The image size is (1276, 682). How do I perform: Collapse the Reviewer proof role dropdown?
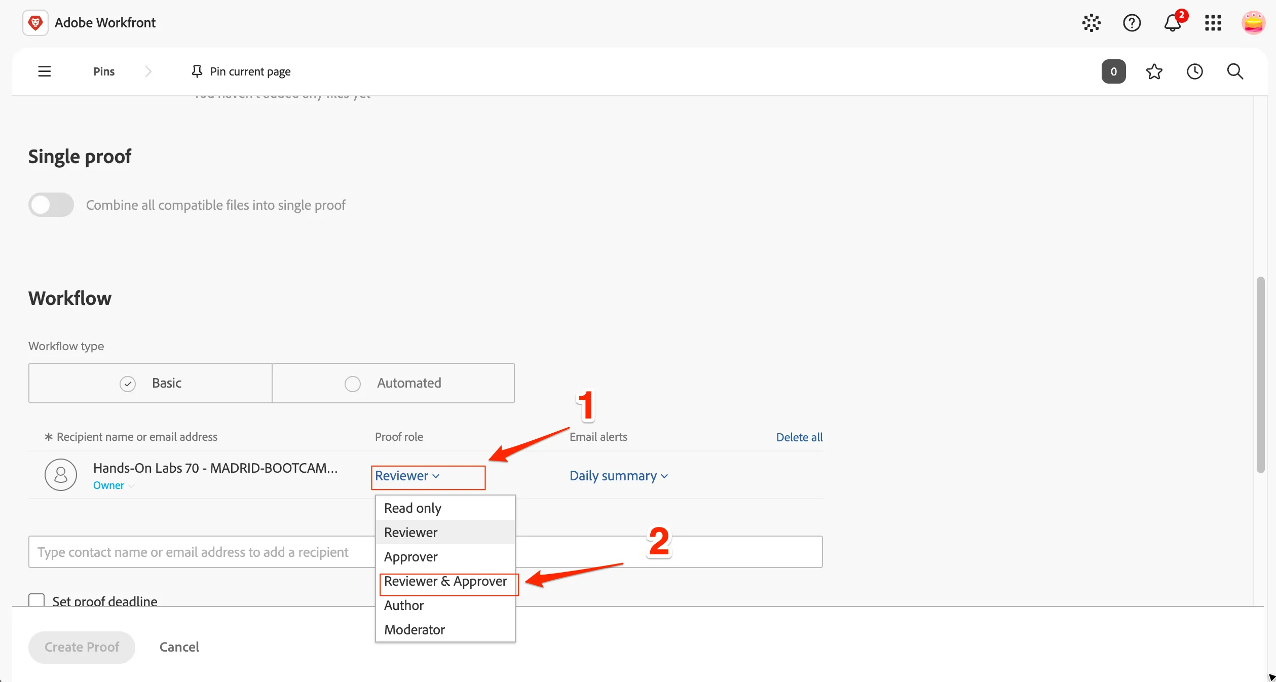pyautogui.click(x=407, y=476)
